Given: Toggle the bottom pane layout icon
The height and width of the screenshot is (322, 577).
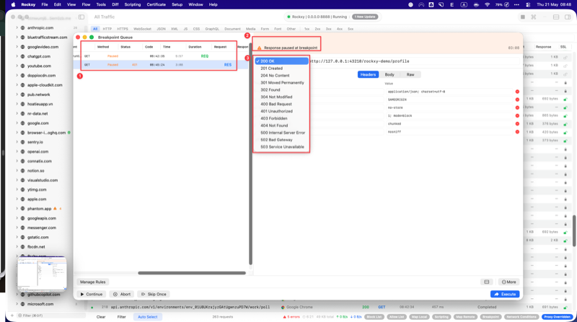Looking at the screenshot, I should pyautogui.click(x=556, y=17).
